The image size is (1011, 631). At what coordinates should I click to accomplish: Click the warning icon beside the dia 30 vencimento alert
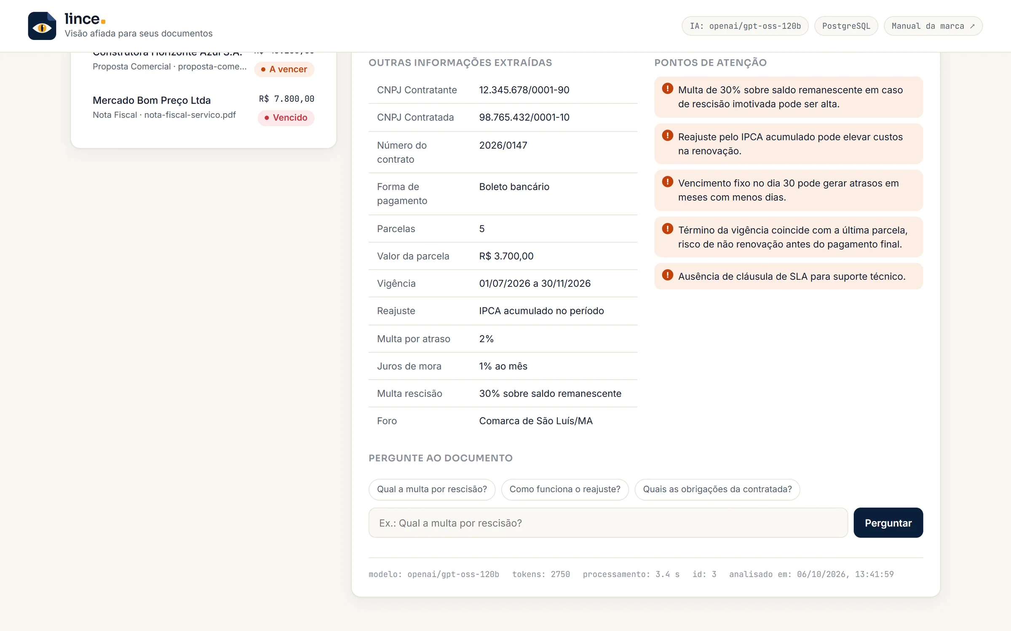667,182
